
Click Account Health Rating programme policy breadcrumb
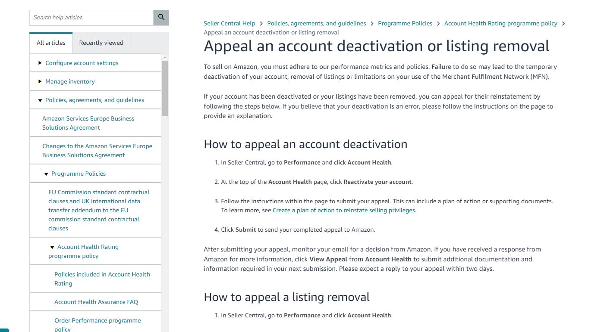pyautogui.click(x=501, y=23)
